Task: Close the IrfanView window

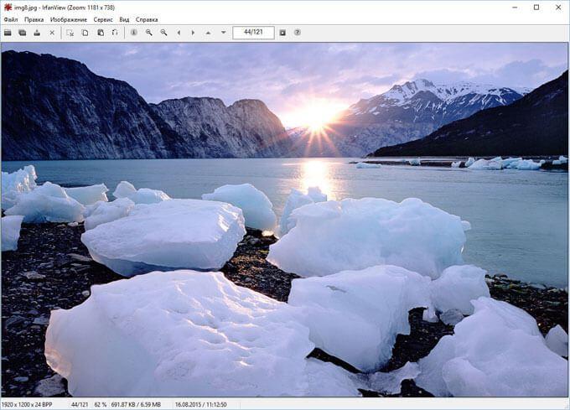Action: point(558,8)
